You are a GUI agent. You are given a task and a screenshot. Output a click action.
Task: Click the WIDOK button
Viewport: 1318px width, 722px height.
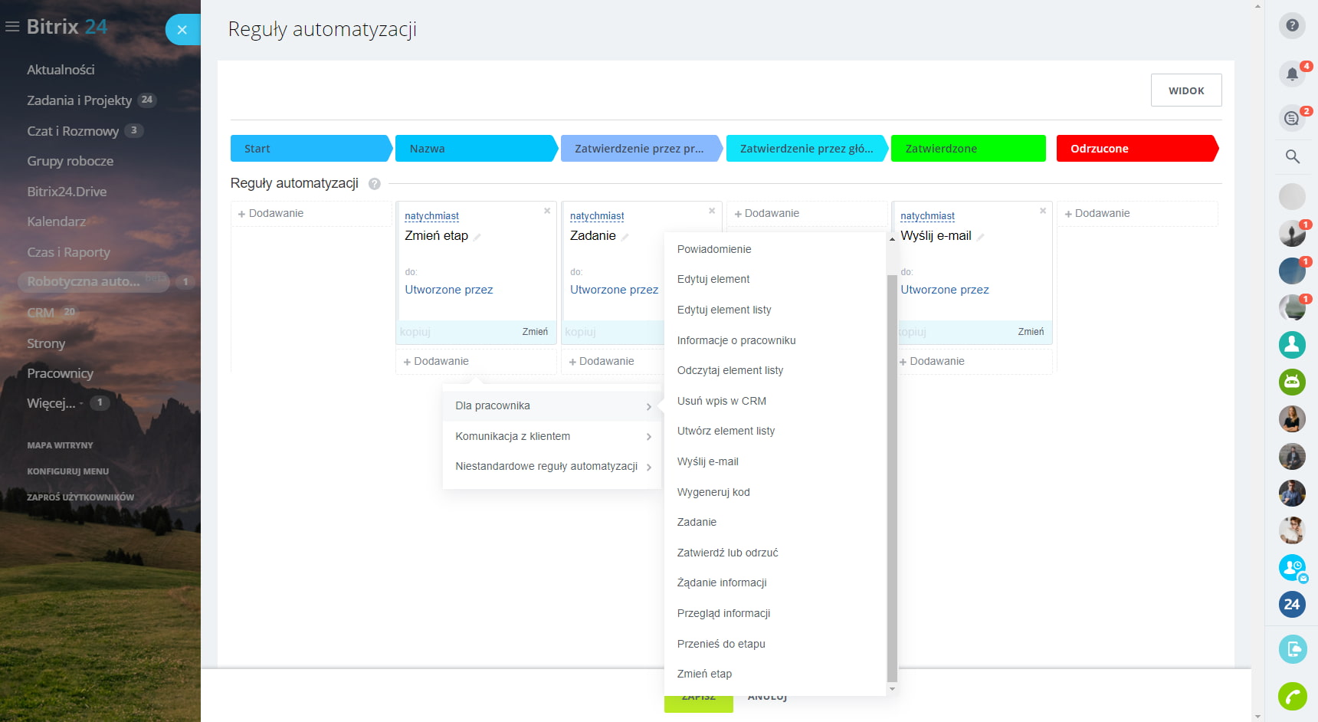coord(1185,90)
